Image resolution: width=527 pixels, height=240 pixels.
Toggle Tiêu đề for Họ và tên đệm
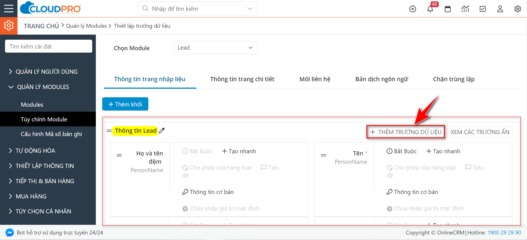(x=270, y=168)
